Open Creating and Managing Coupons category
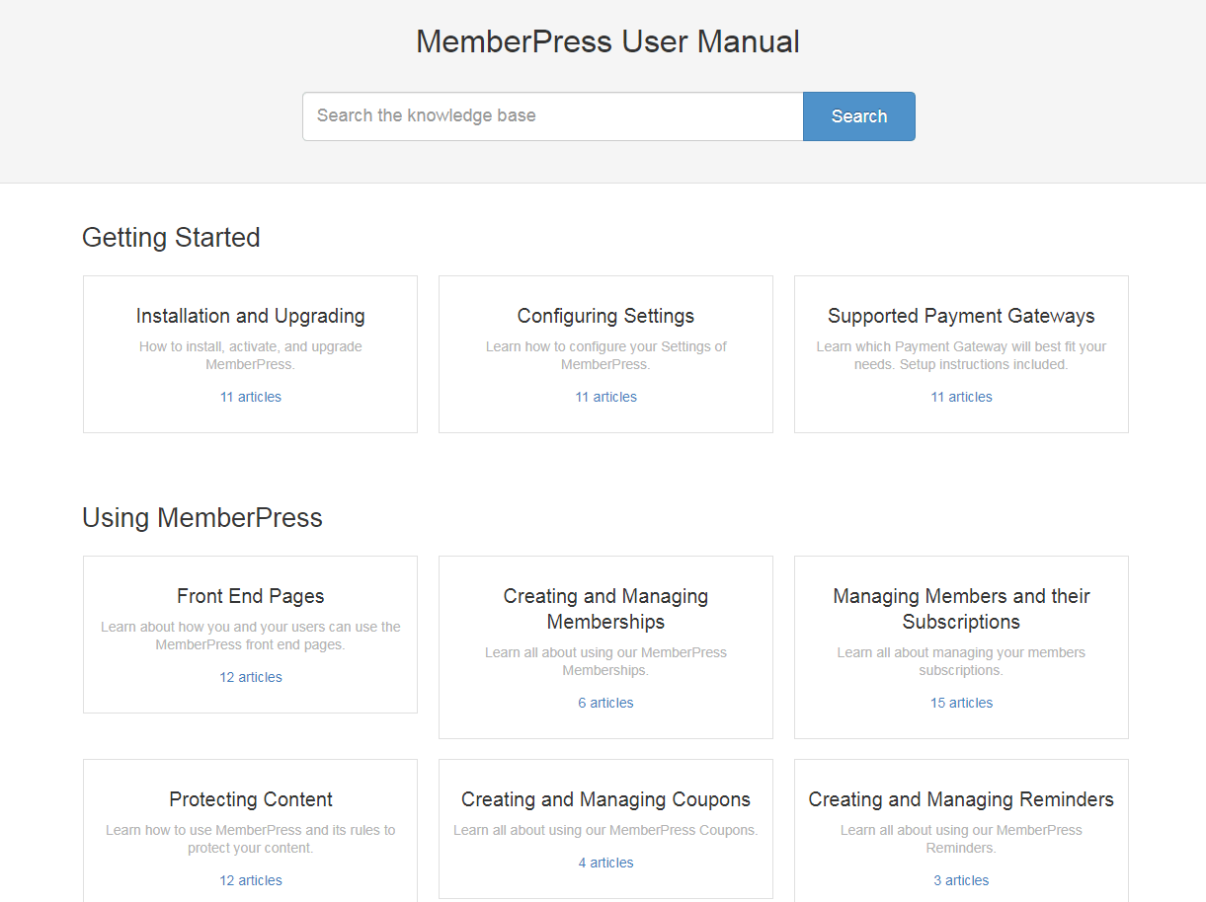1206x902 pixels. (x=605, y=800)
